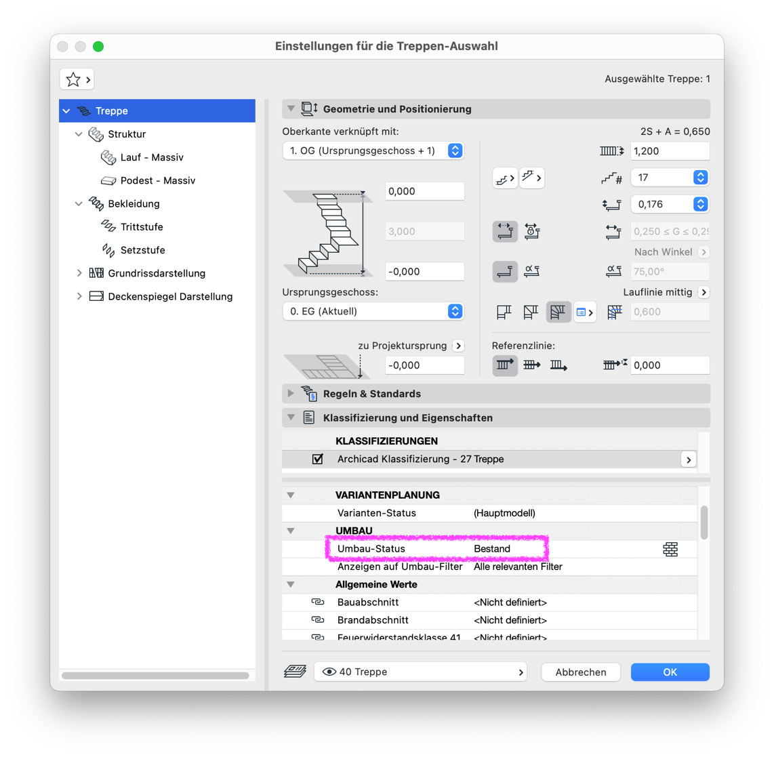Image resolution: width=774 pixels, height=757 pixels.
Task: Open the Lauflinie mittig chooser
Action: coord(704,292)
